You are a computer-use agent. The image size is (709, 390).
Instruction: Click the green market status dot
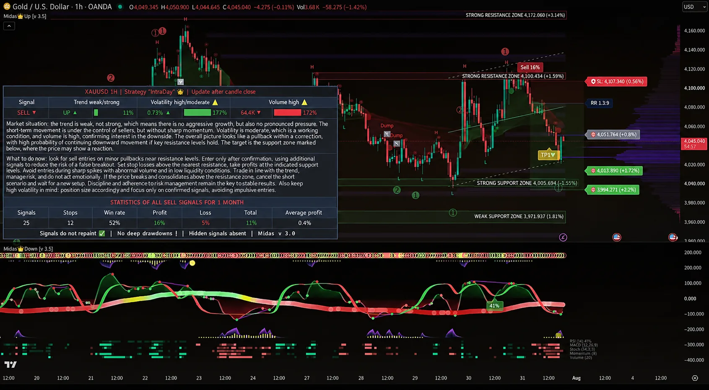coord(120,7)
